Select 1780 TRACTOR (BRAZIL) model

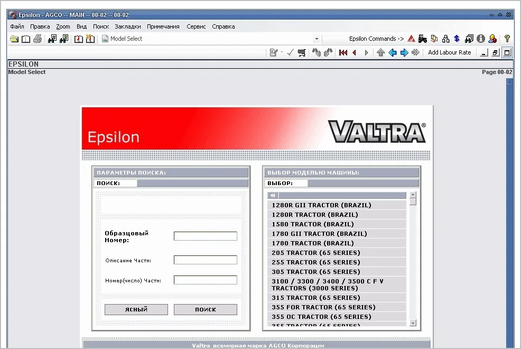coord(337,243)
